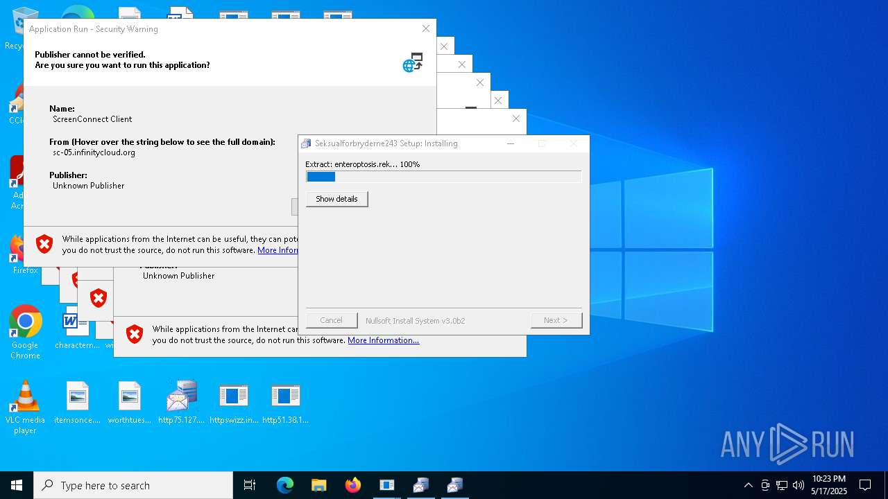
Task: Click the Unknown Publisher text in front dialog
Action: click(89, 186)
